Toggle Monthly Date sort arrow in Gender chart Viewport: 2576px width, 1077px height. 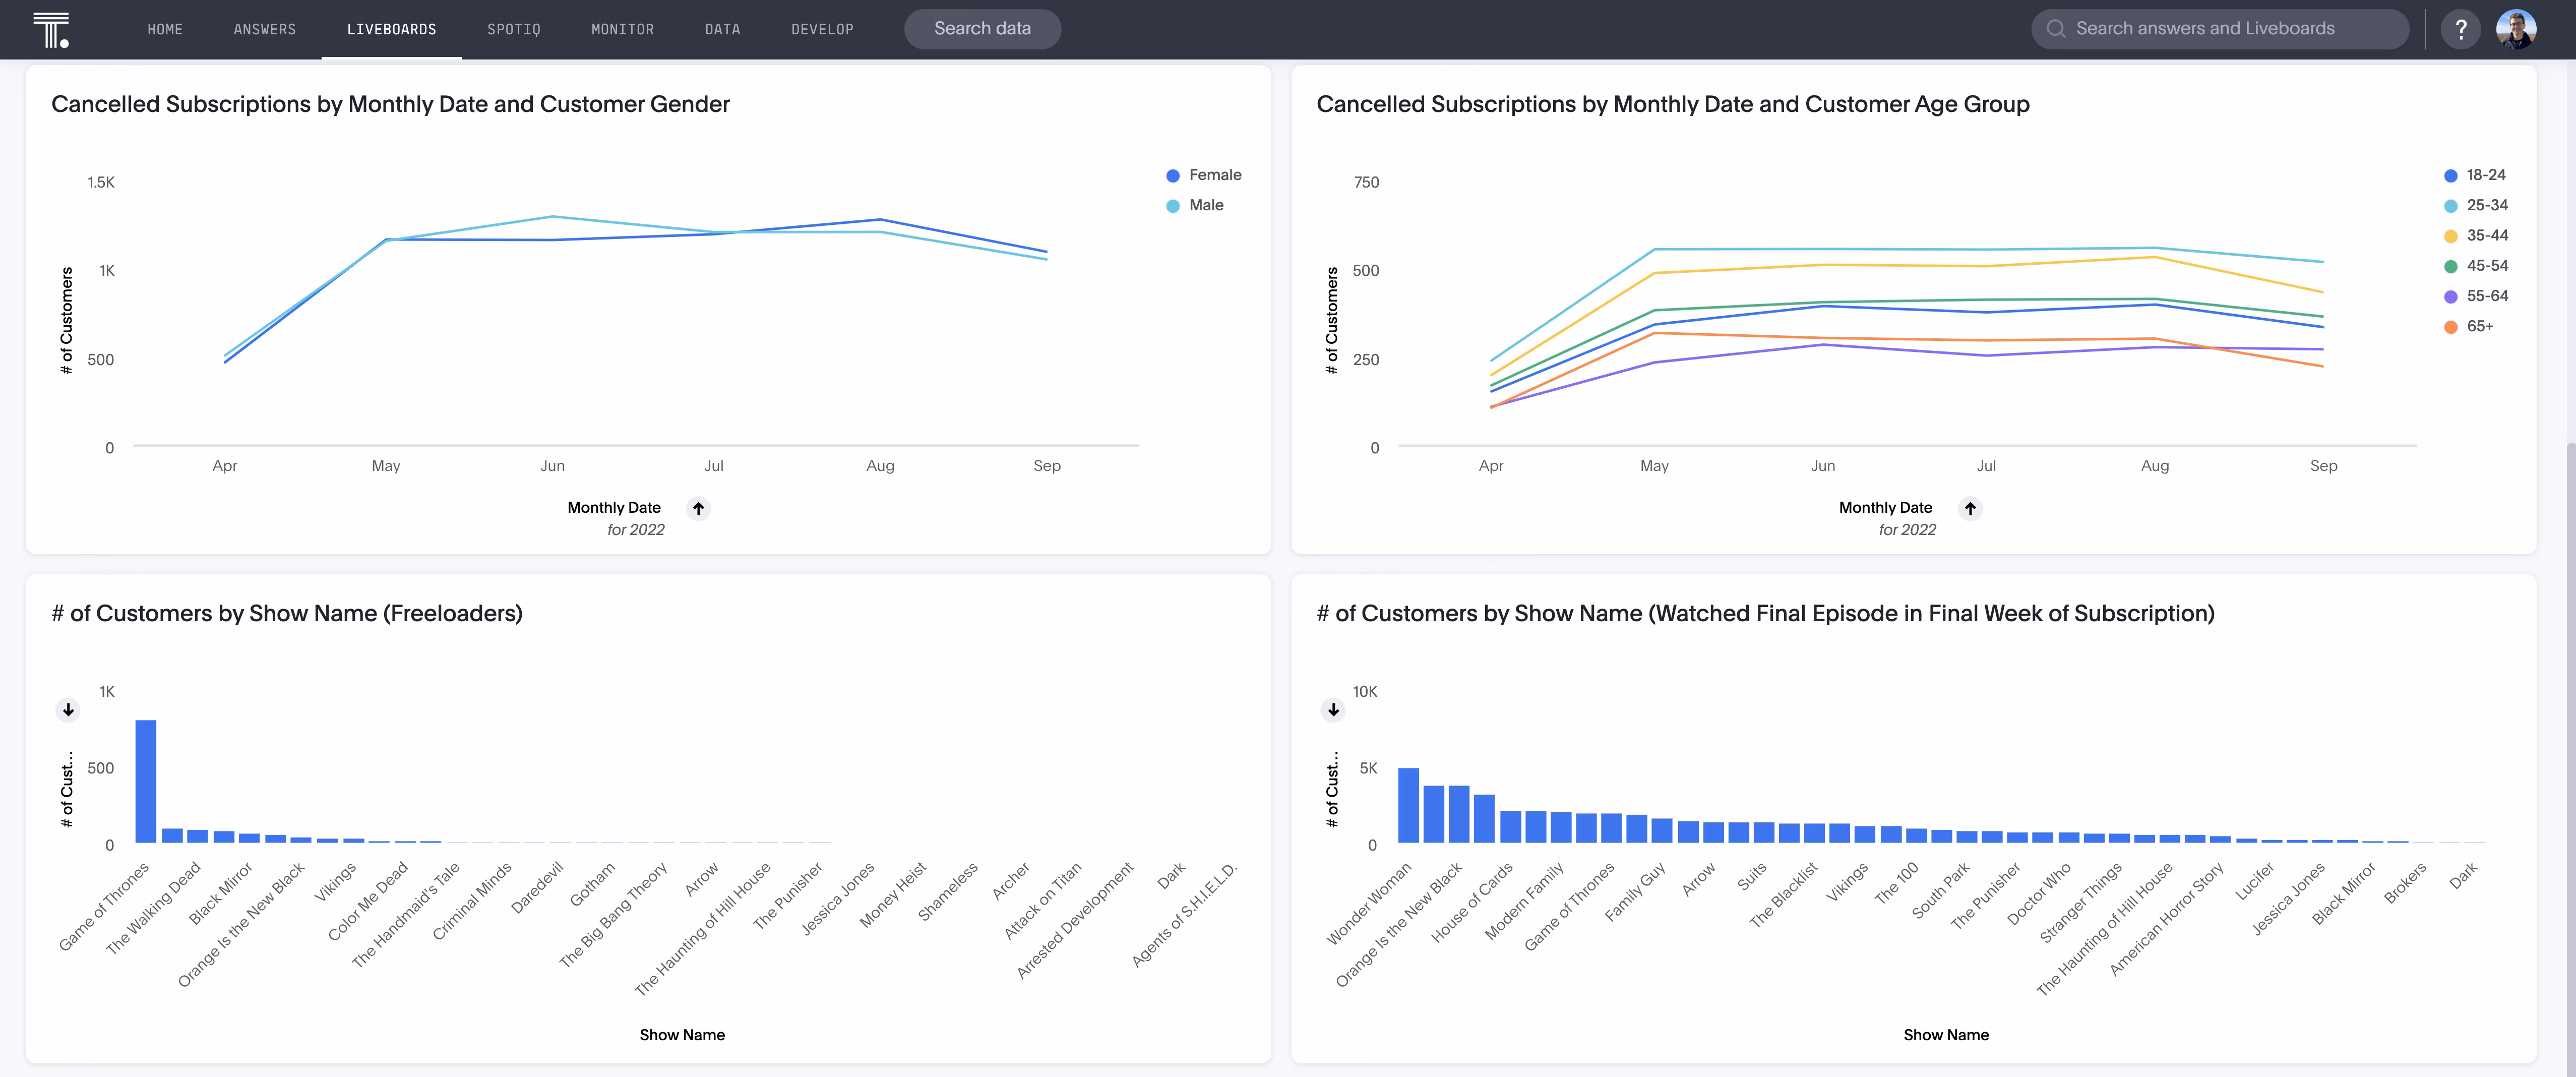click(x=698, y=508)
